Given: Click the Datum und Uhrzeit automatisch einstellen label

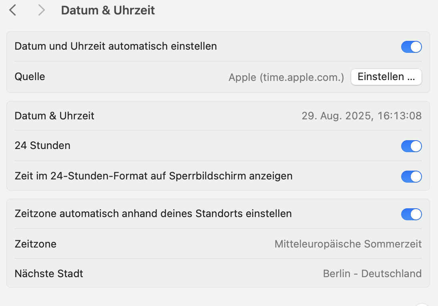Looking at the screenshot, I should point(116,46).
